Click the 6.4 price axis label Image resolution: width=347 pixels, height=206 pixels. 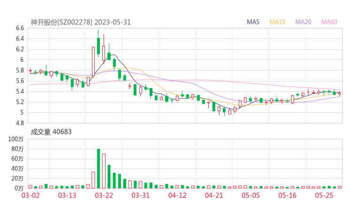[x=20, y=39]
